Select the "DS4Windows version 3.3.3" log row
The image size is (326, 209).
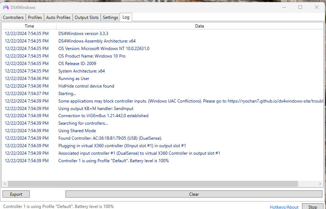pyautogui.click(x=163, y=33)
